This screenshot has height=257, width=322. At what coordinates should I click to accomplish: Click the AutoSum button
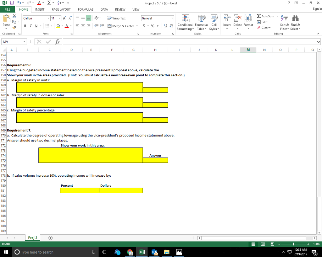[x=265, y=16]
